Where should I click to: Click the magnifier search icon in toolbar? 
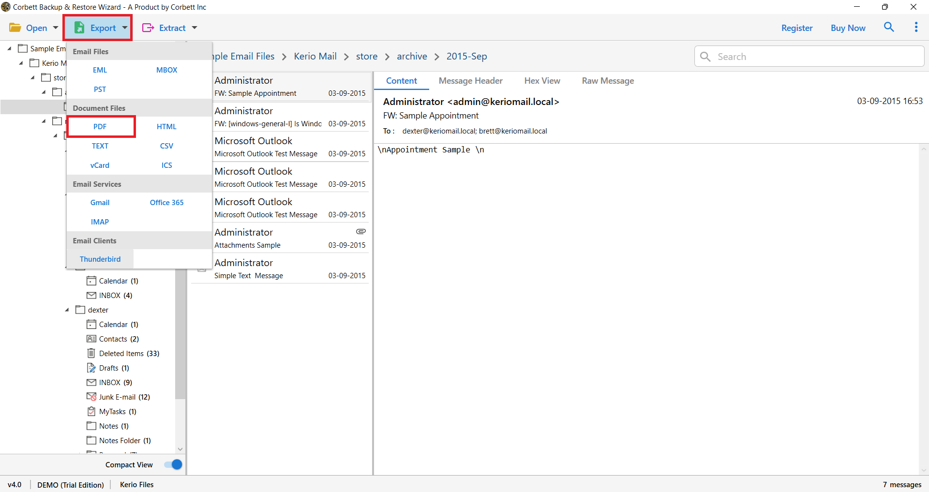[889, 27]
